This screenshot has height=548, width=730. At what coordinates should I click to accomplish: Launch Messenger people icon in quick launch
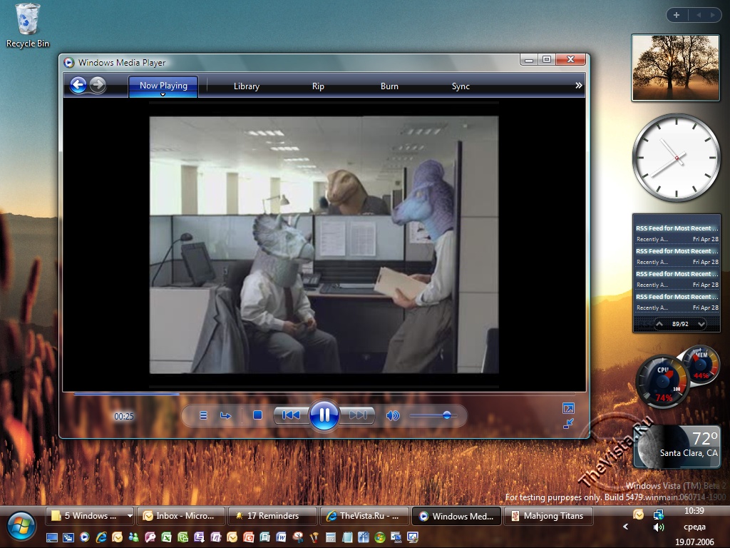click(x=133, y=537)
